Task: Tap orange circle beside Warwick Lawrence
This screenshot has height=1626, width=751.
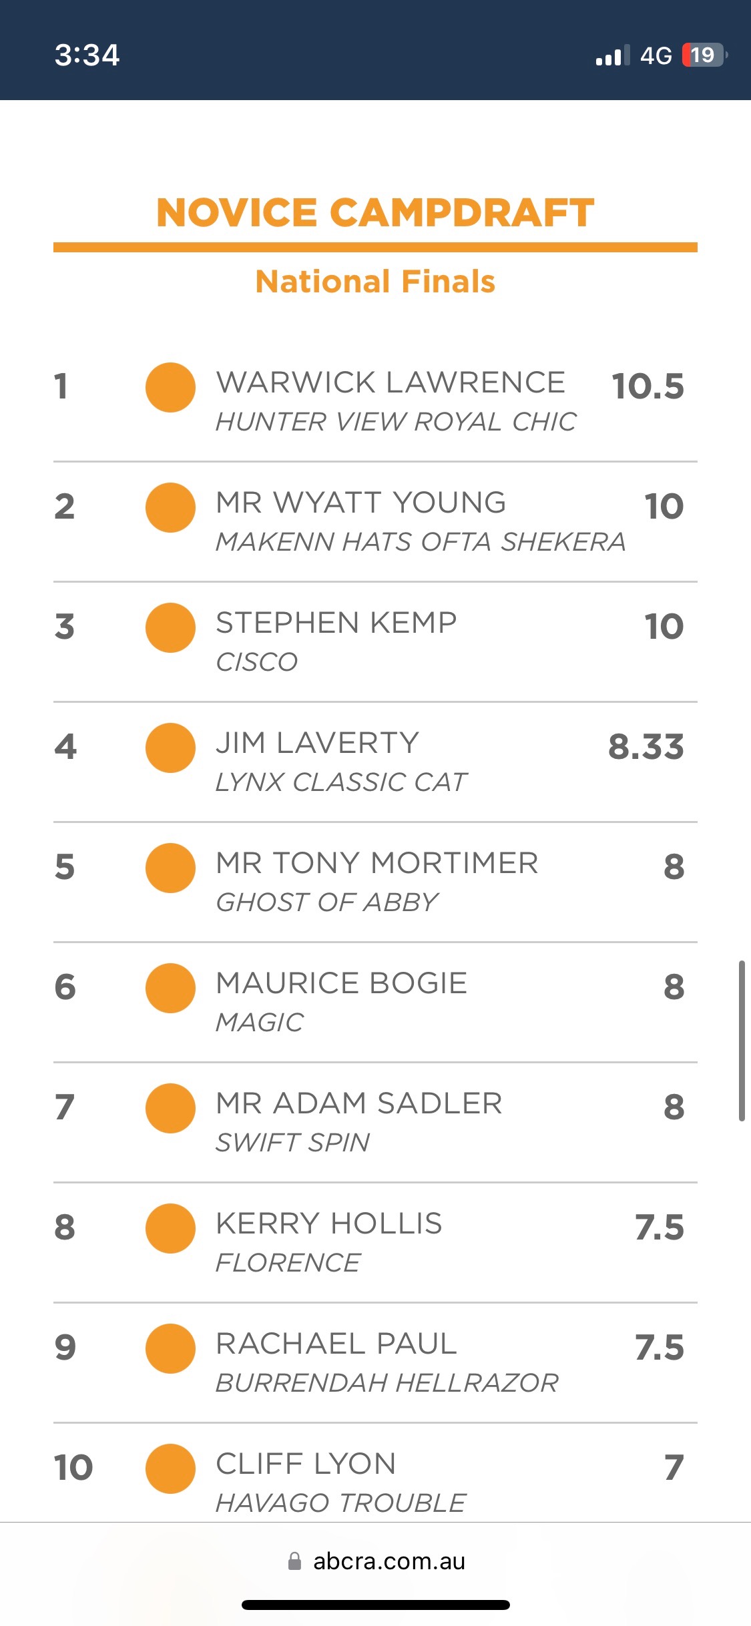Action: point(170,387)
